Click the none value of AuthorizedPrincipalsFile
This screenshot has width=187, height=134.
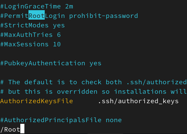pos(114,120)
